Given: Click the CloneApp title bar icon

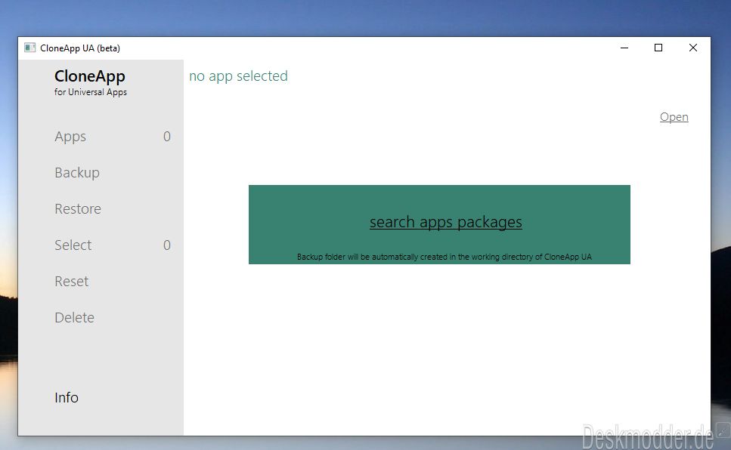Looking at the screenshot, I should [x=29, y=48].
